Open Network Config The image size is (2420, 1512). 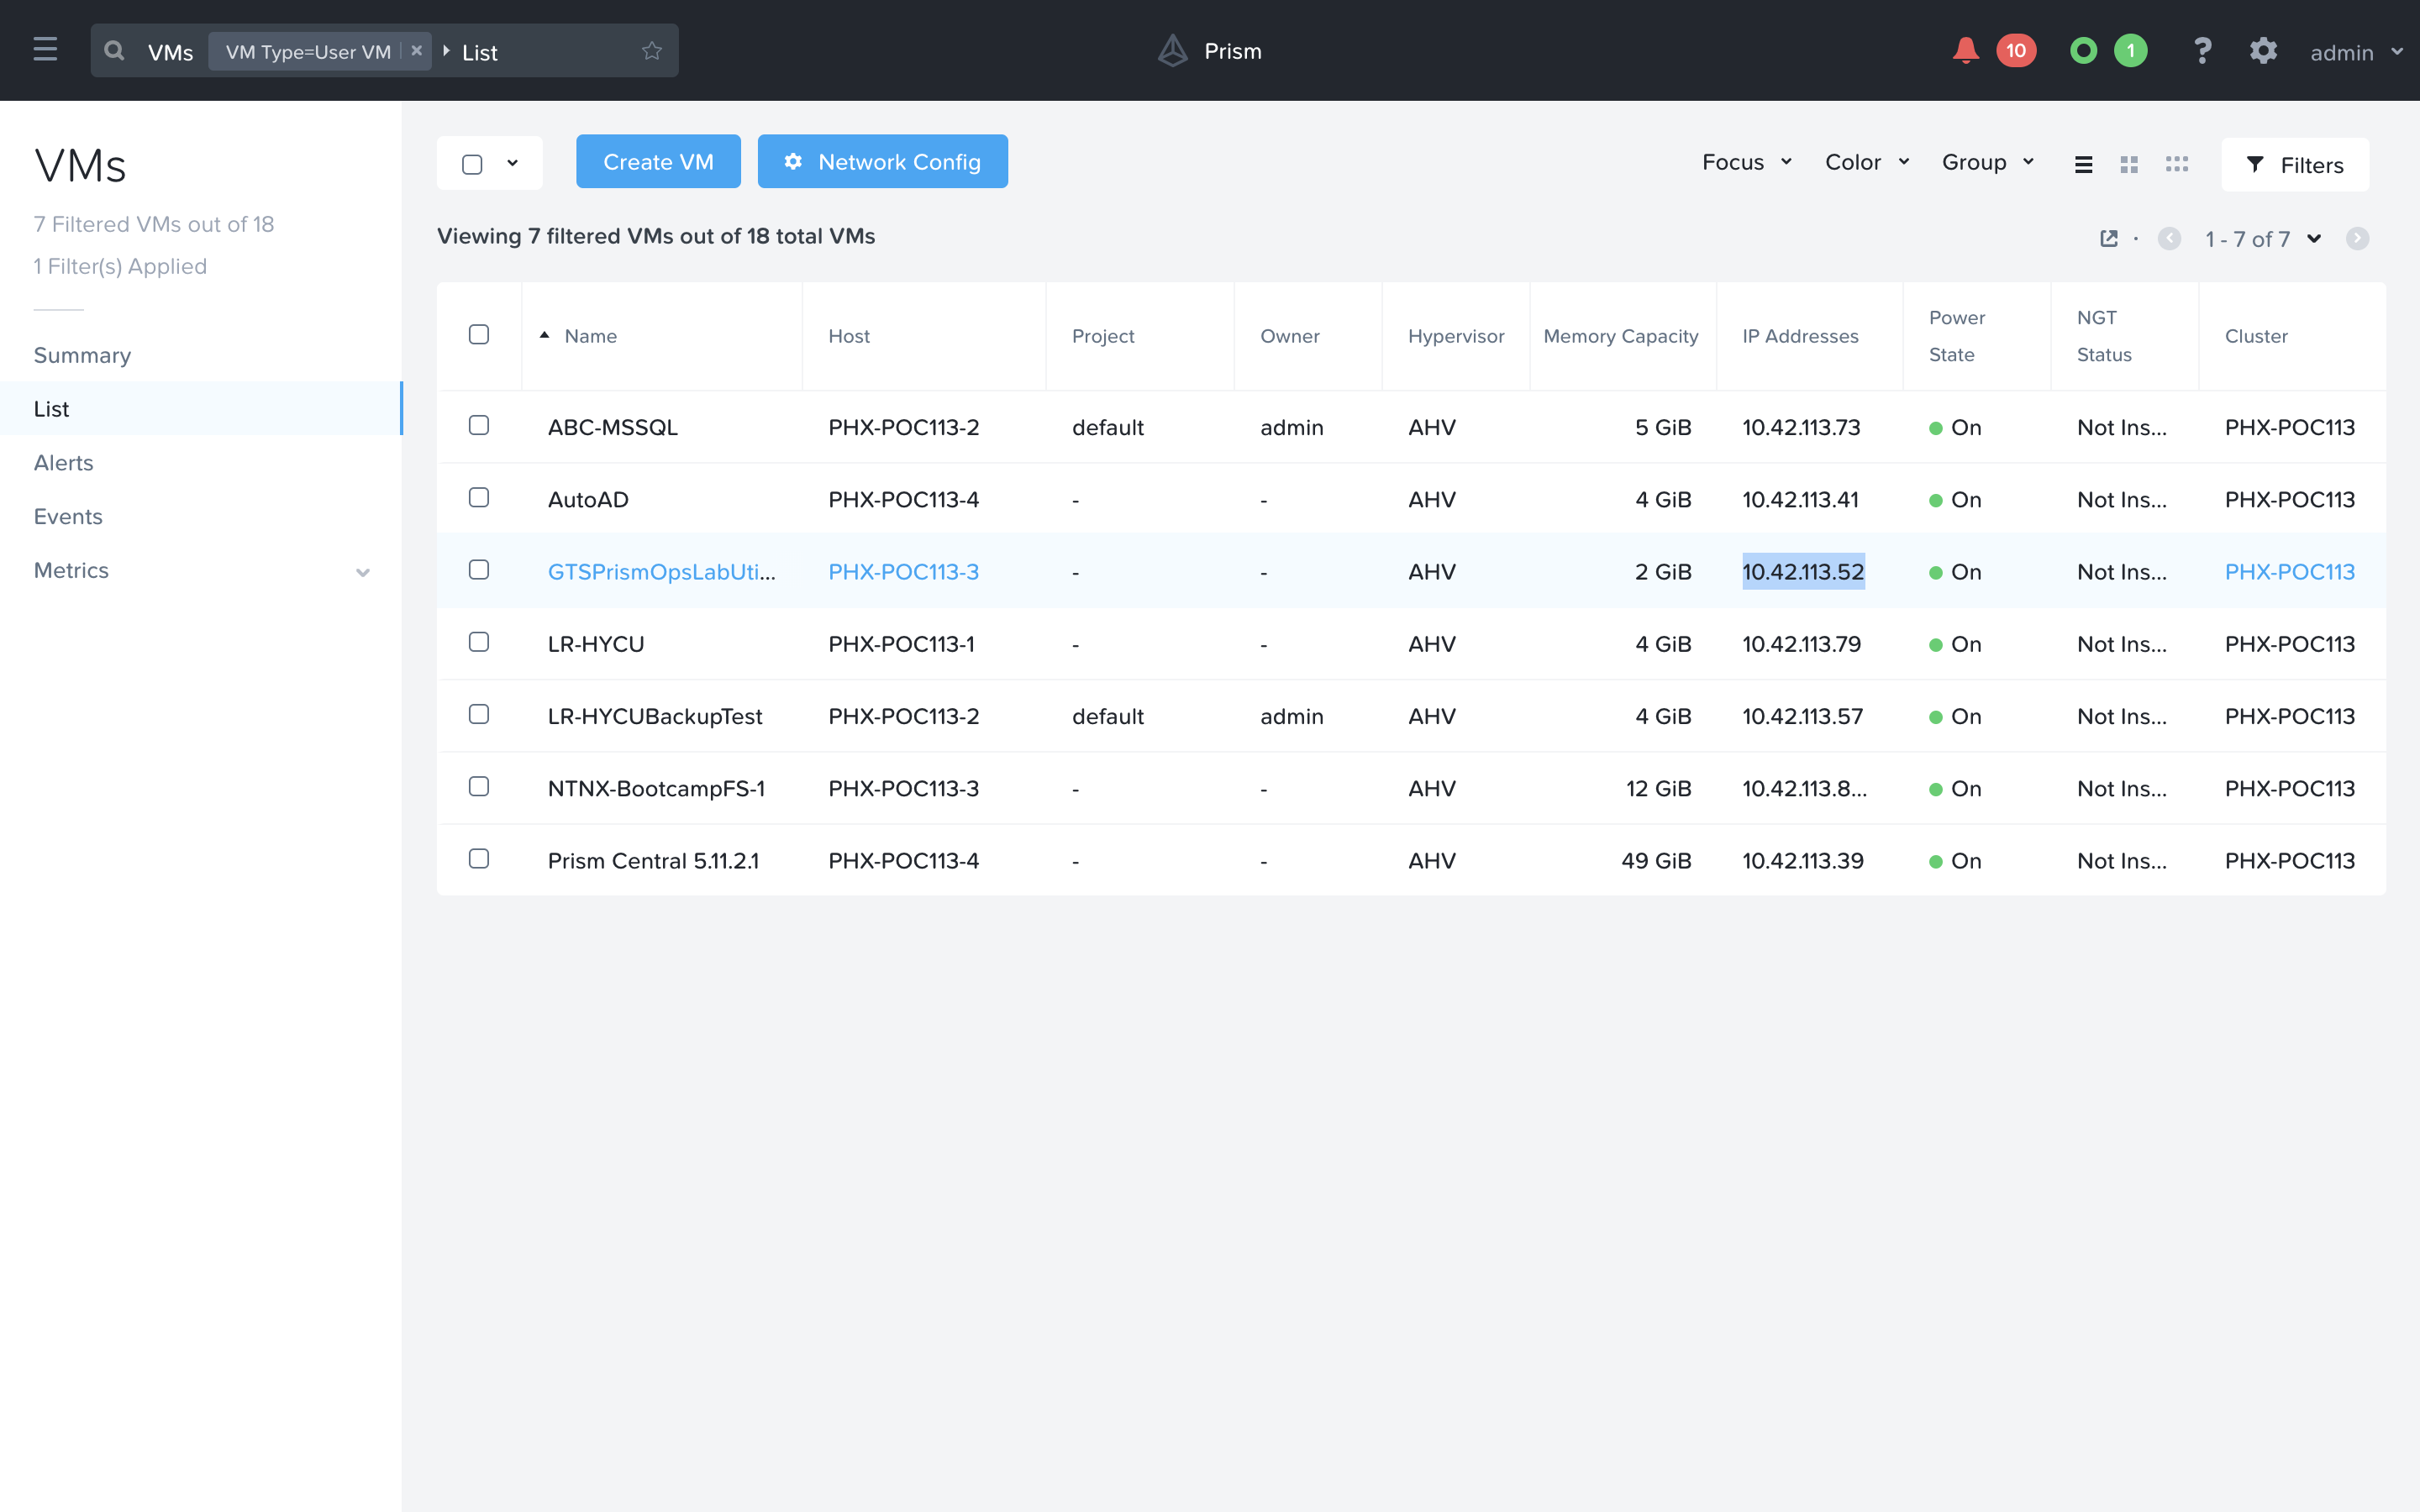pyautogui.click(x=883, y=161)
